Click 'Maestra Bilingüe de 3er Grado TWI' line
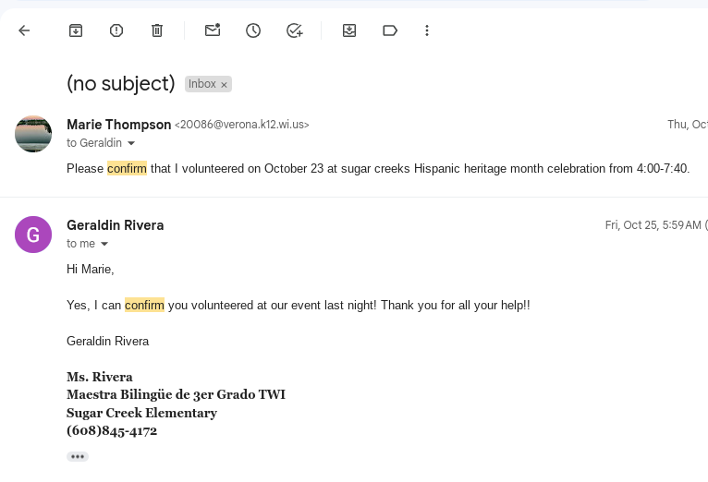Screen dimensions: 708x482 click(x=177, y=394)
